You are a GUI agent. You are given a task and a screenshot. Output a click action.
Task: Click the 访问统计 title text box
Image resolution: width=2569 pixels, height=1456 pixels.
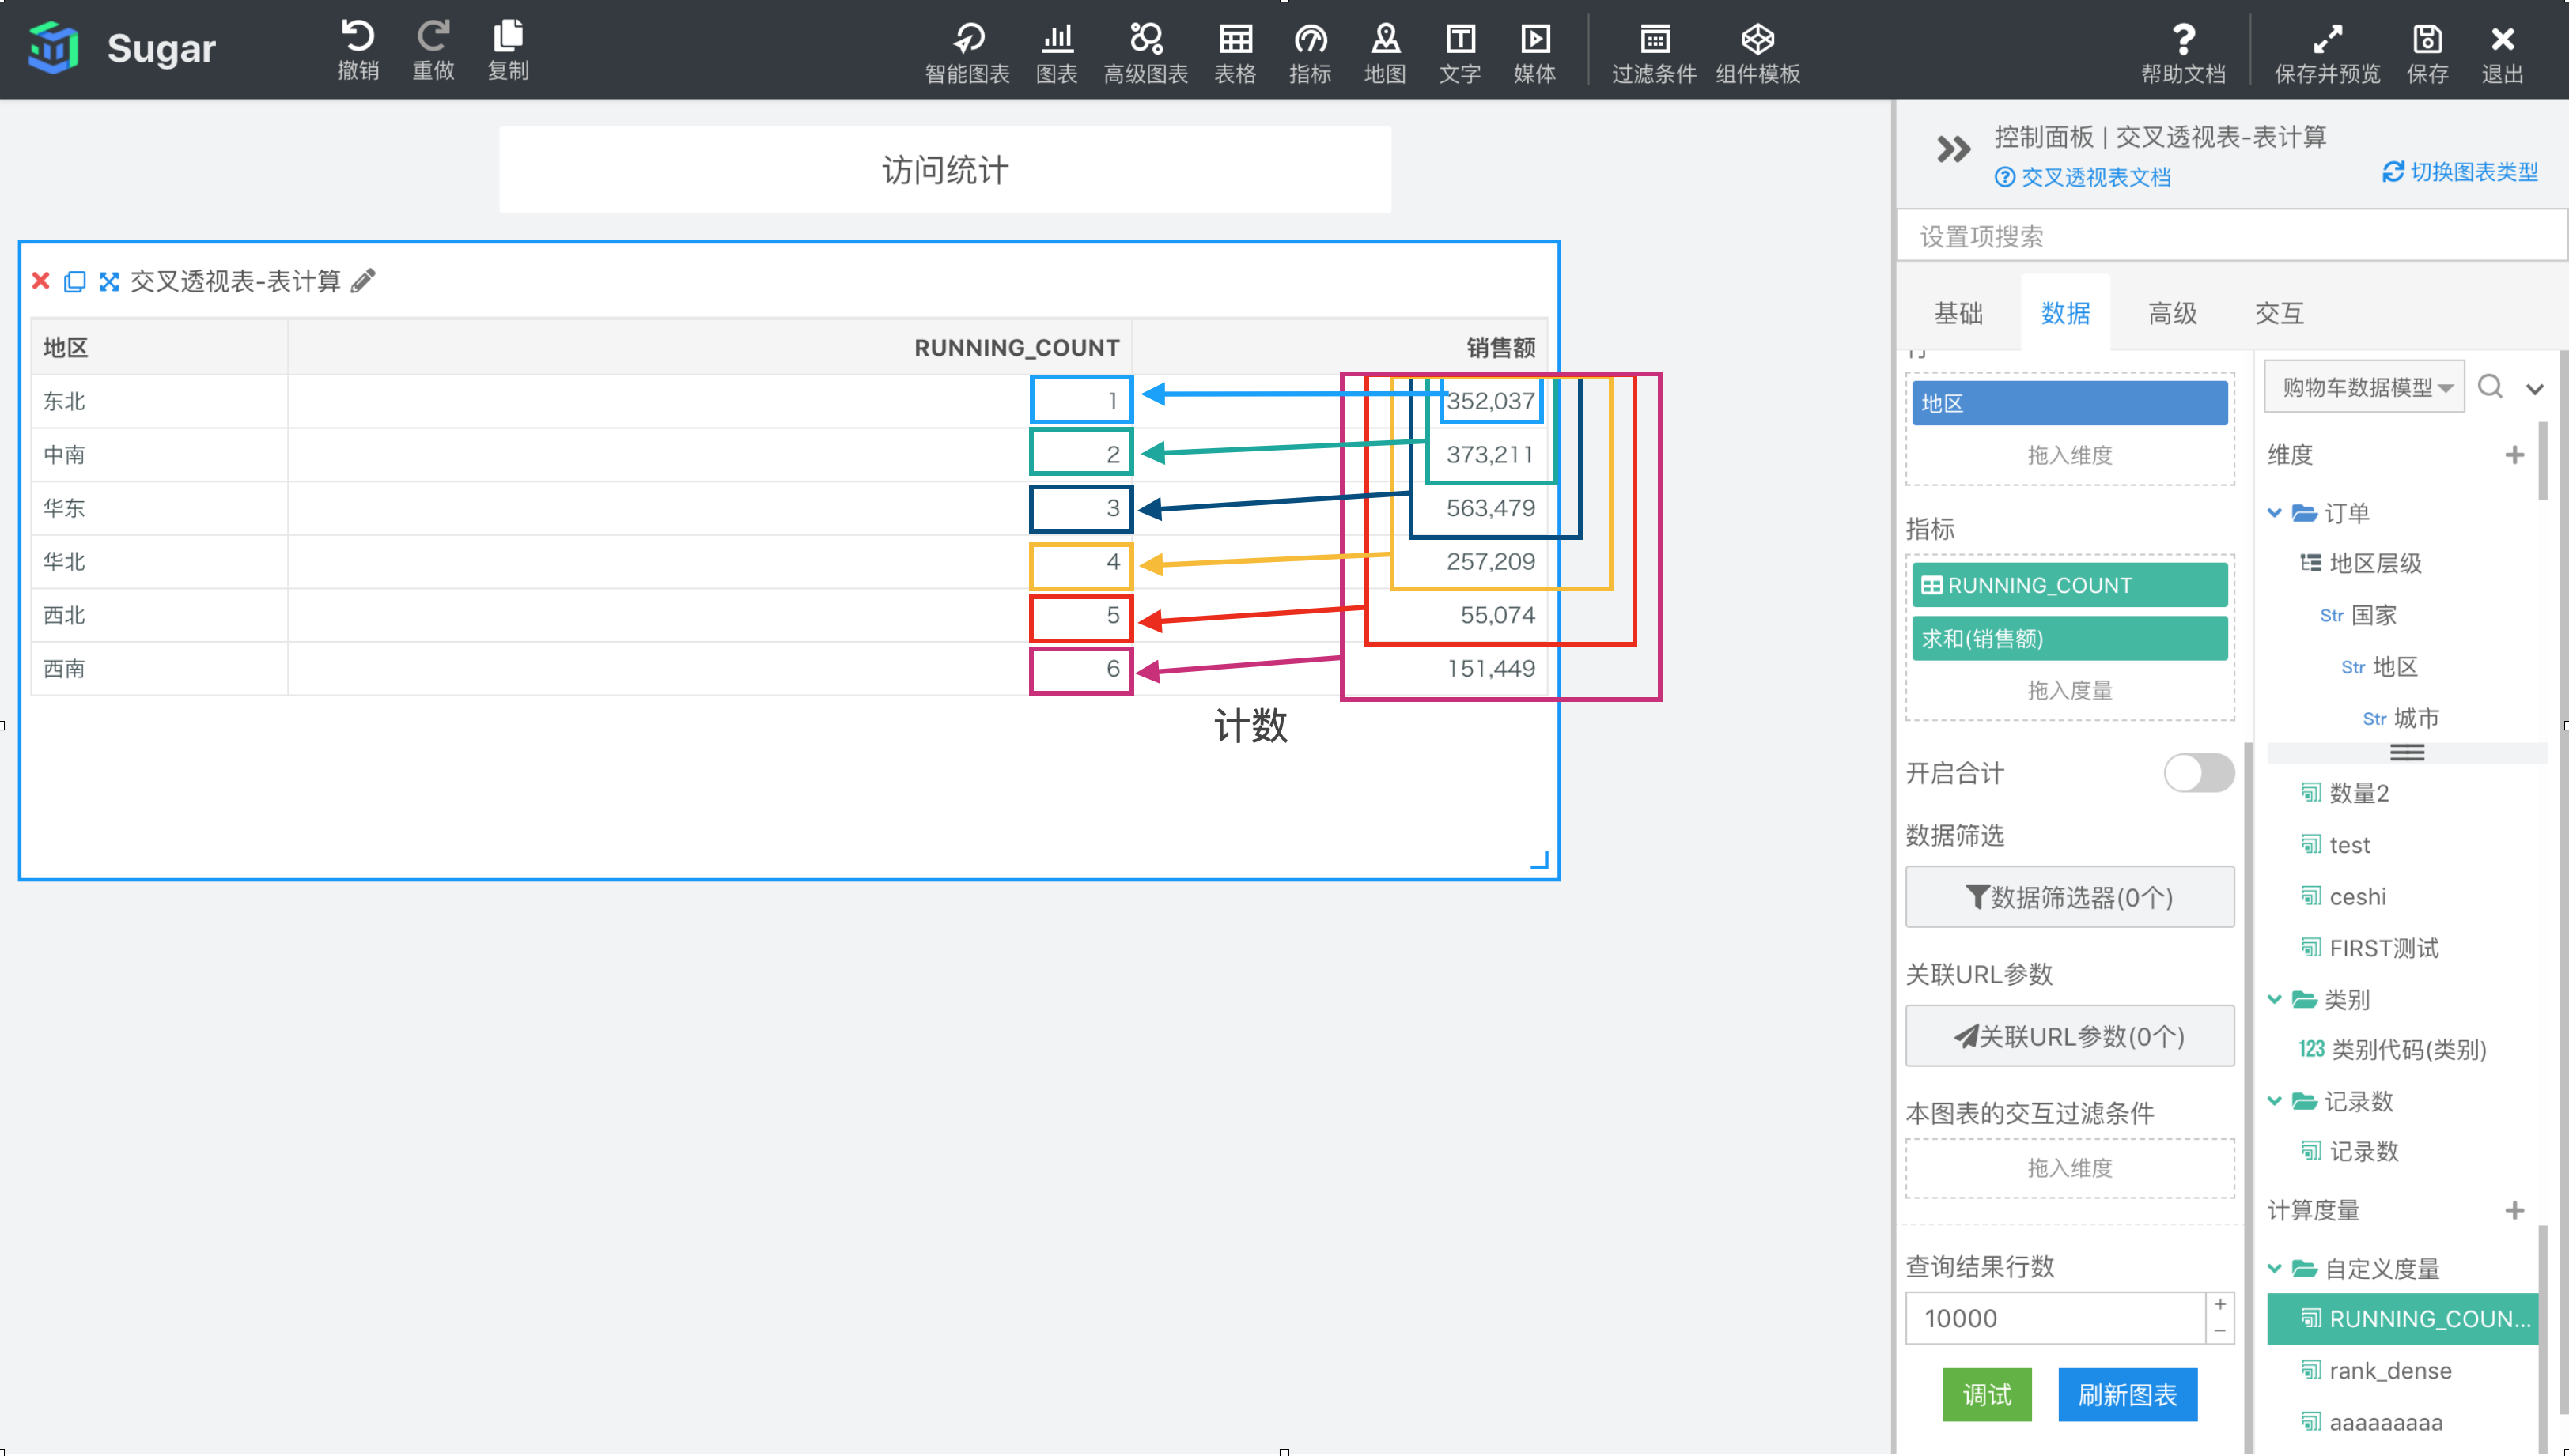click(x=944, y=169)
